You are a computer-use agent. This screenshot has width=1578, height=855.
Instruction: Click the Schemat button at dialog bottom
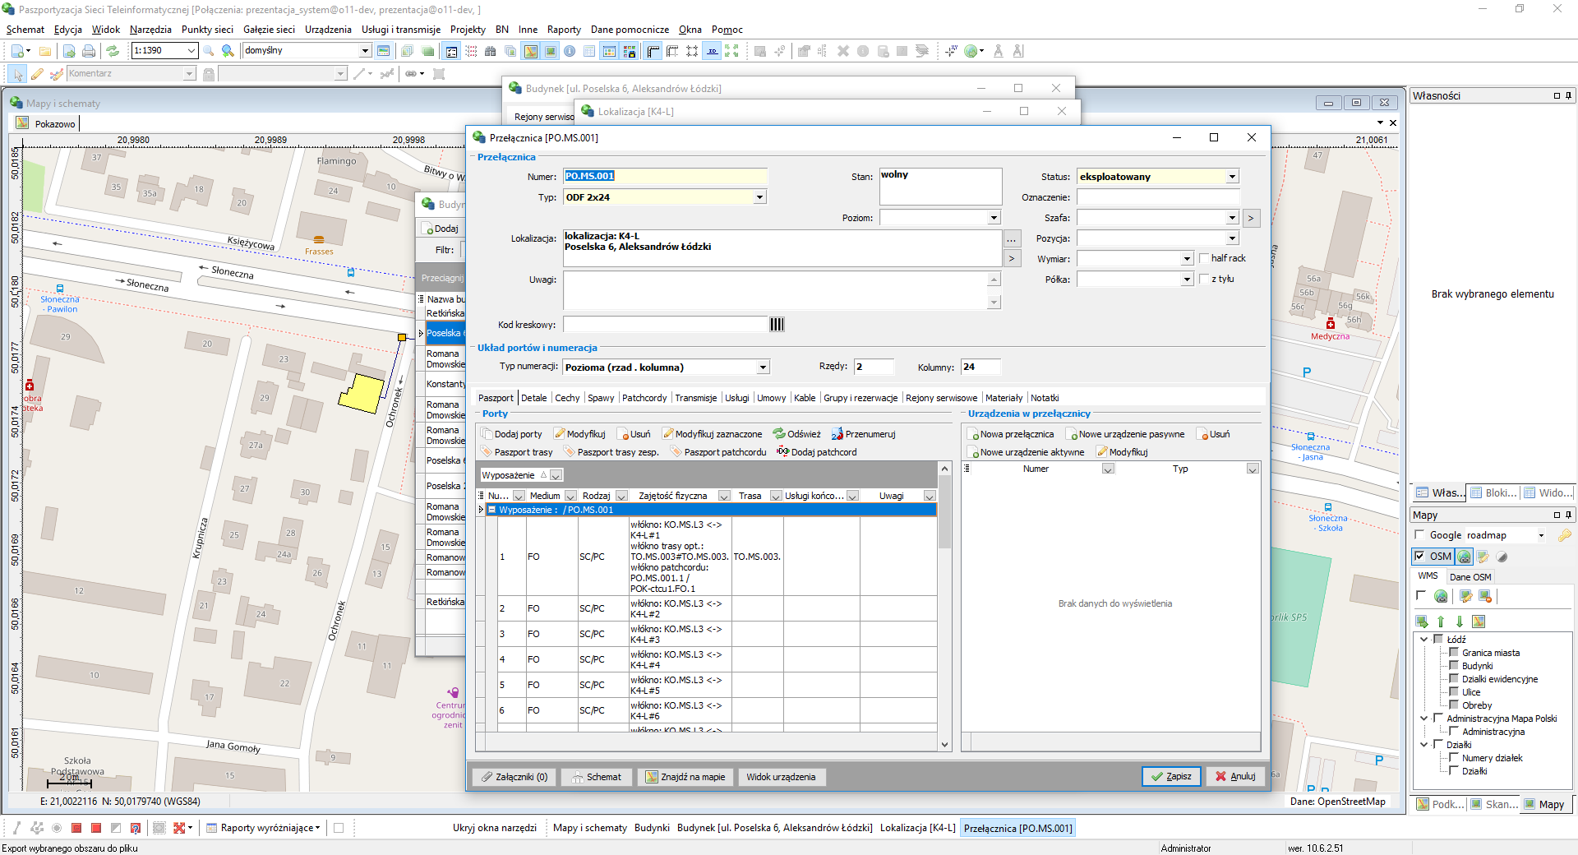598,777
